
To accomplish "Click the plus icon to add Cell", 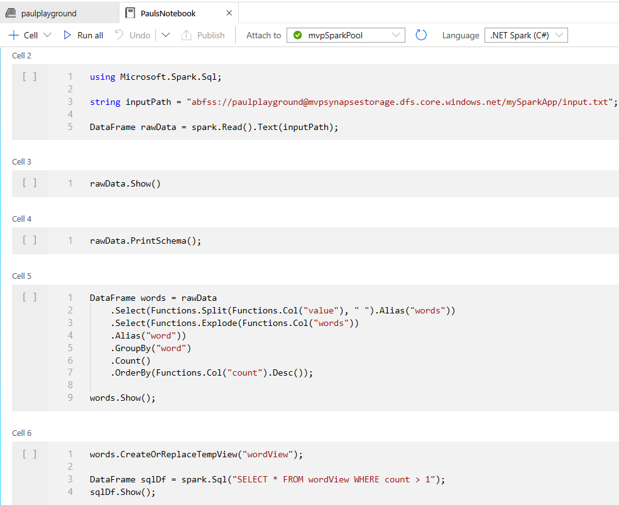I will tap(13, 35).
